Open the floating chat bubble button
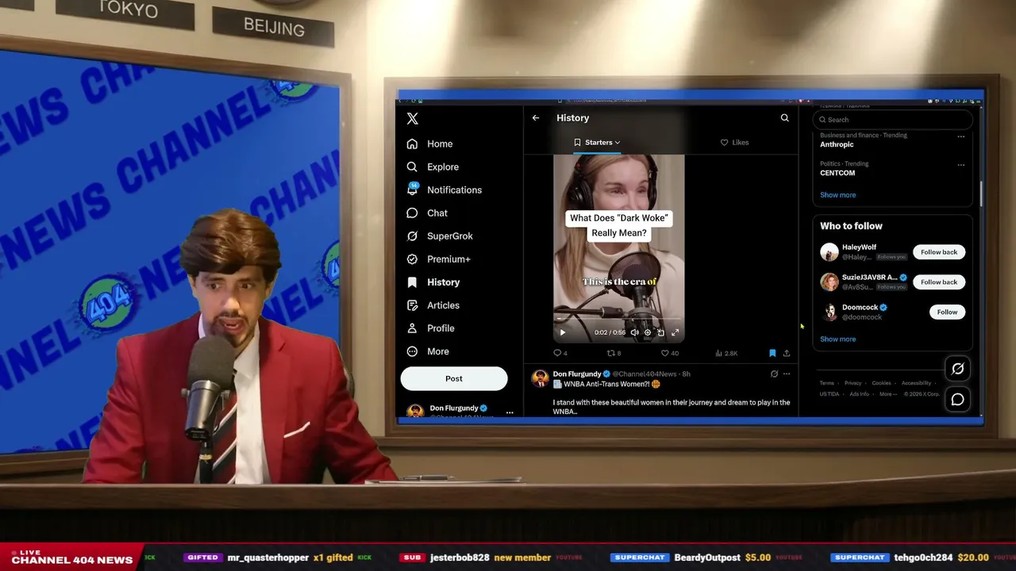The height and width of the screenshot is (571, 1016). click(957, 400)
